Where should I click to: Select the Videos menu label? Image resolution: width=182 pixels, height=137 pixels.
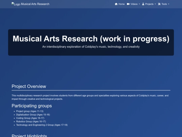[134, 4]
